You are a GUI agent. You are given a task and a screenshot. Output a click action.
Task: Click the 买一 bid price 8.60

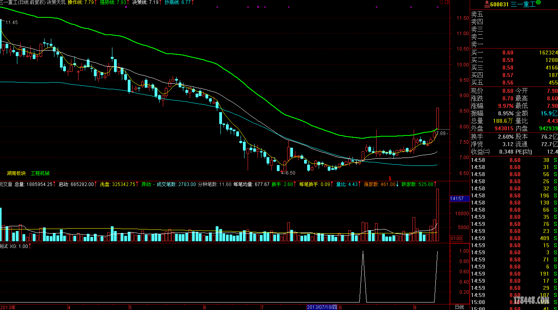tap(508, 53)
